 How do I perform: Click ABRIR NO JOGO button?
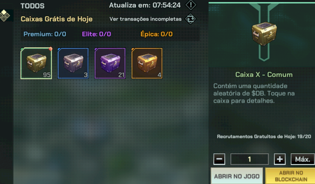coord(237,176)
